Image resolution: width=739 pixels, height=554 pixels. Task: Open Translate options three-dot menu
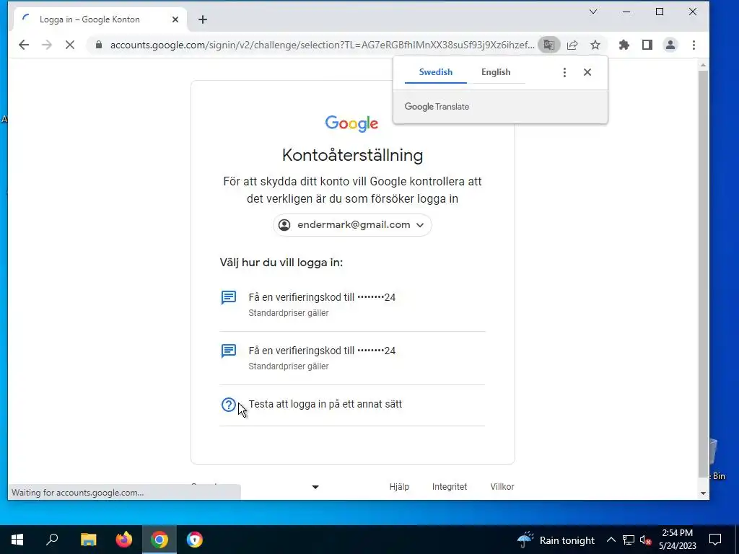coord(564,72)
